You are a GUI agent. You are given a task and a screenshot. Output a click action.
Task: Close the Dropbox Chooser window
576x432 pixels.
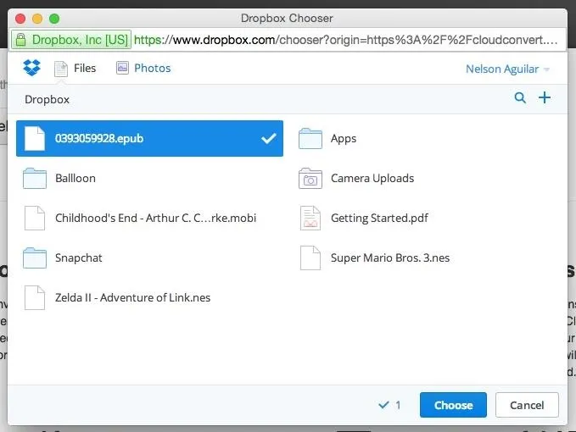click(x=20, y=19)
